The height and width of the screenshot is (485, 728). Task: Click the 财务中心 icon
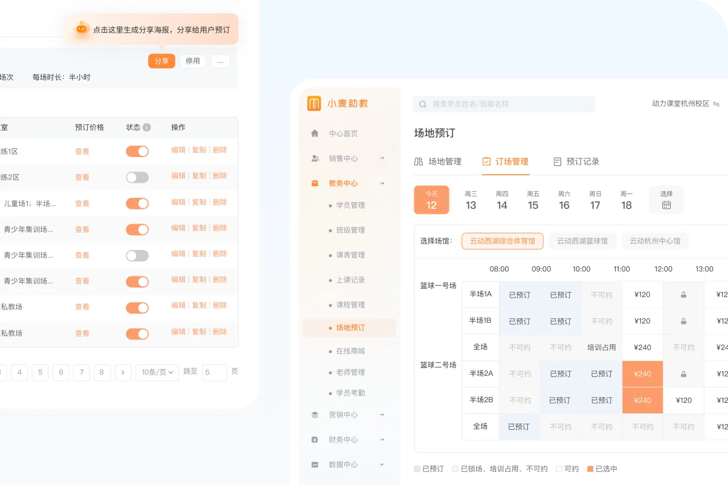[315, 440]
